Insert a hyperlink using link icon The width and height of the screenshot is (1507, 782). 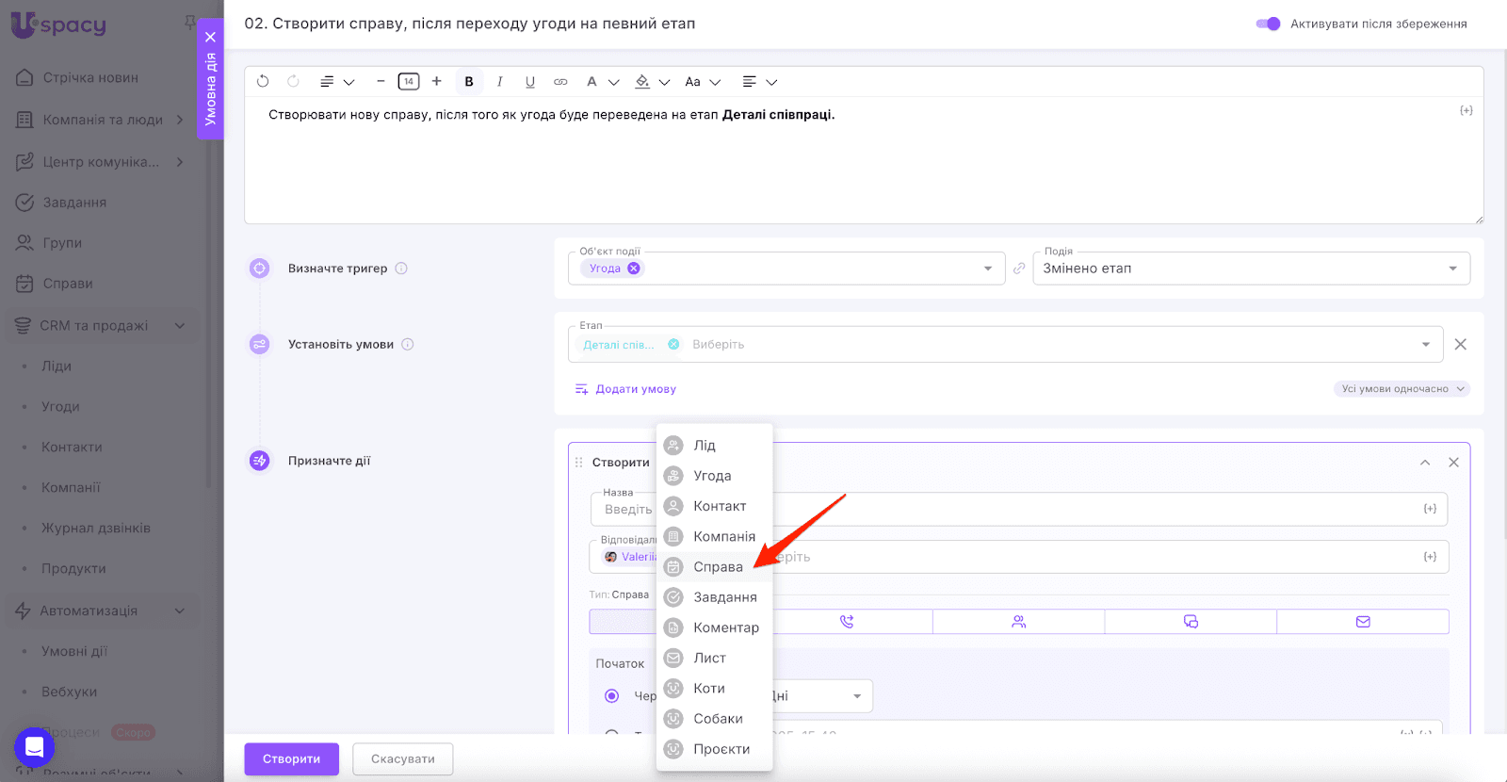560,82
